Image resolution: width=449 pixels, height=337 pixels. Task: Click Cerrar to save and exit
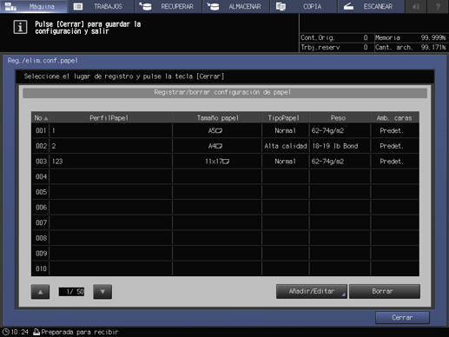pos(402,318)
